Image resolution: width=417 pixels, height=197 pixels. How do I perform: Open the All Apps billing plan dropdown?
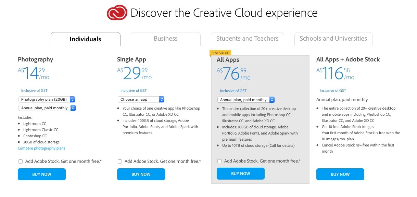tap(246, 100)
